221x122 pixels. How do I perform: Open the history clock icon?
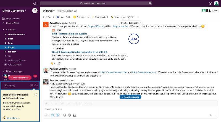coord(35,3)
